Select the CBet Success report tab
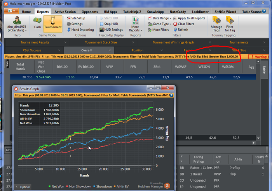 coord(32,50)
